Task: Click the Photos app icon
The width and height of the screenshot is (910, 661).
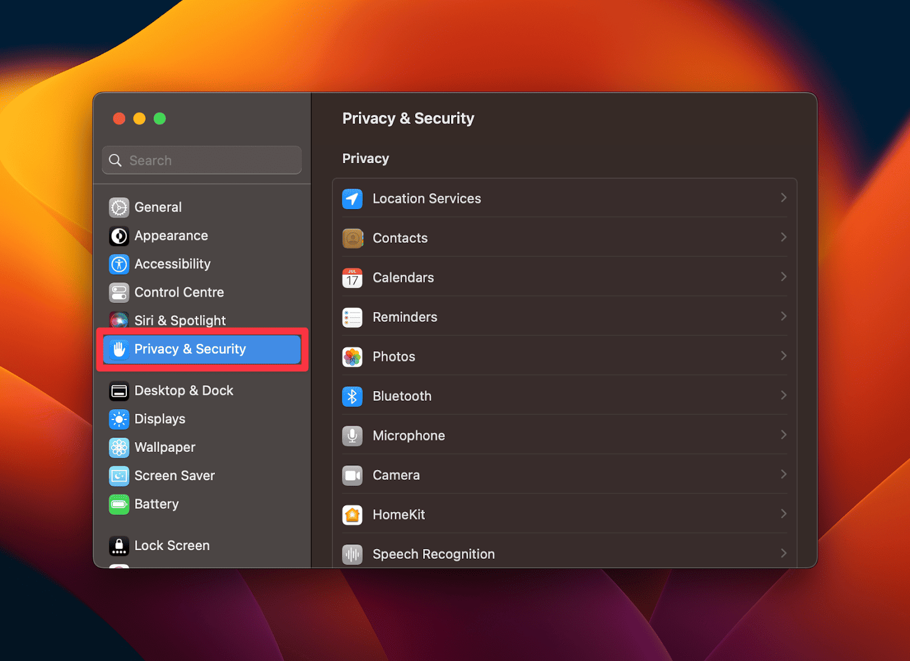Action: [352, 356]
